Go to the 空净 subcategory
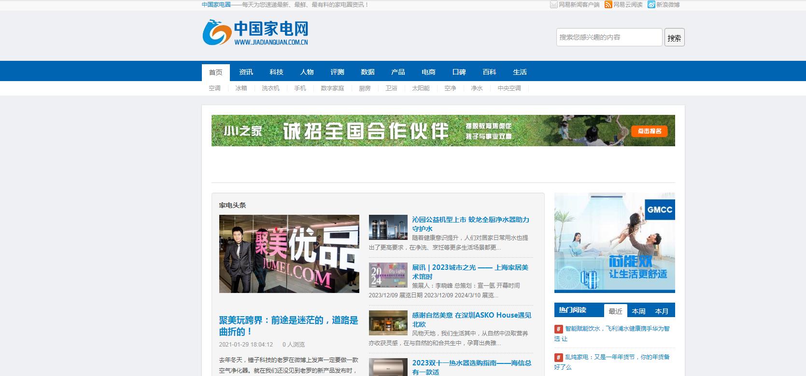The height and width of the screenshot is (376, 806). coord(450,88)
